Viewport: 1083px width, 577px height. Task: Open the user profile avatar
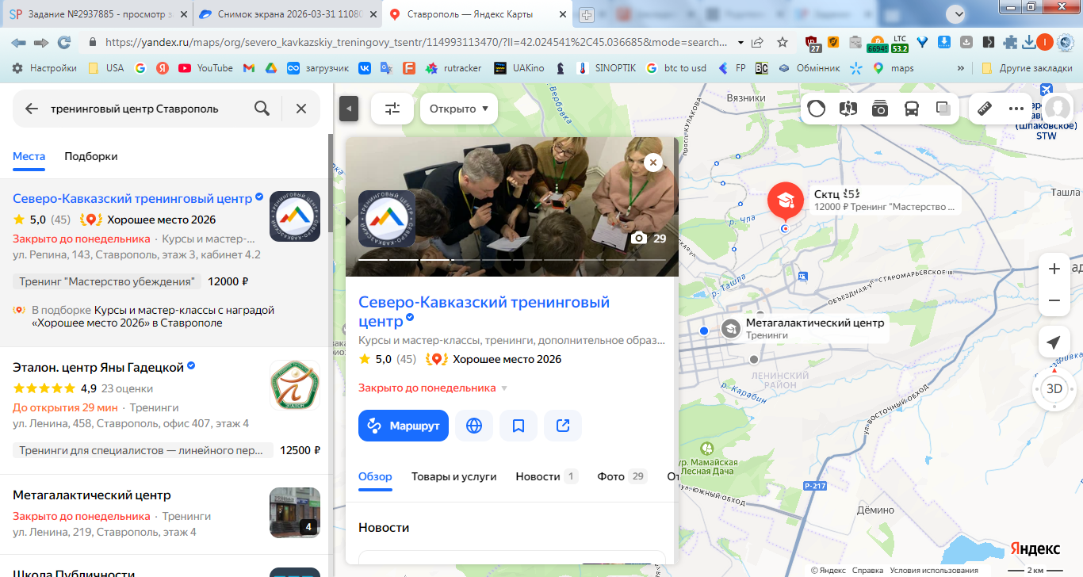tap(1058, 109)
